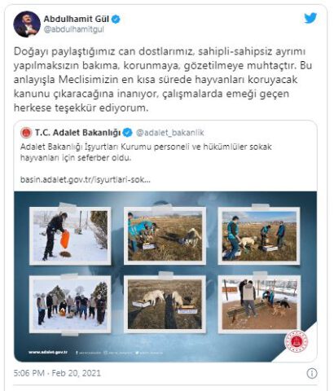Click Abdulhamit Gül's blue verified badge
Viewport: 334px width, 391px height.
[116, 20]
